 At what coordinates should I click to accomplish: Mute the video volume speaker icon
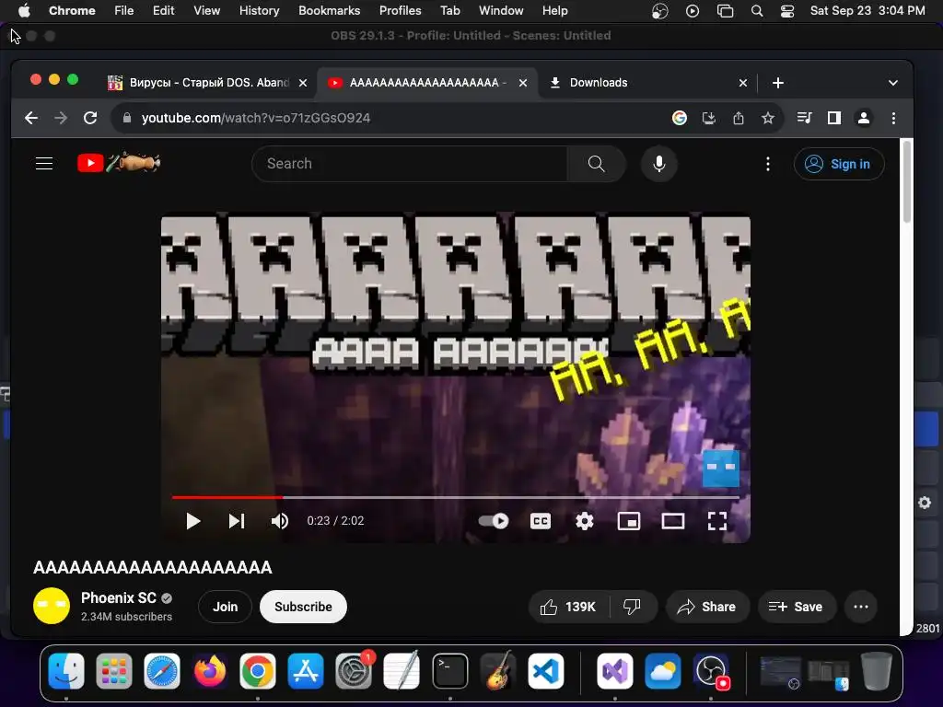[280, 521]
